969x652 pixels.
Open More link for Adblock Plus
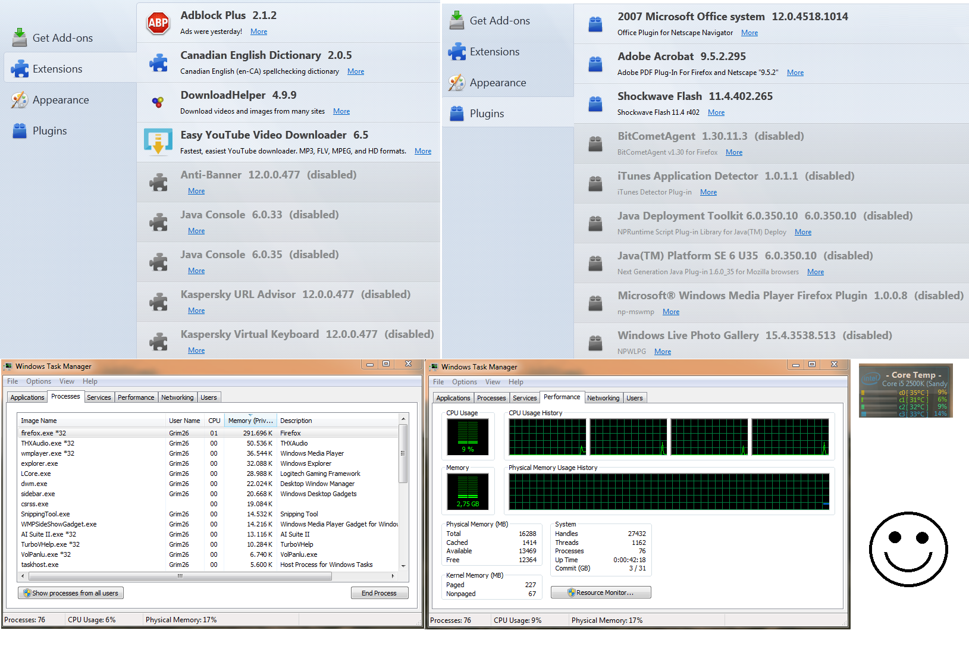(x=259, y=32)
